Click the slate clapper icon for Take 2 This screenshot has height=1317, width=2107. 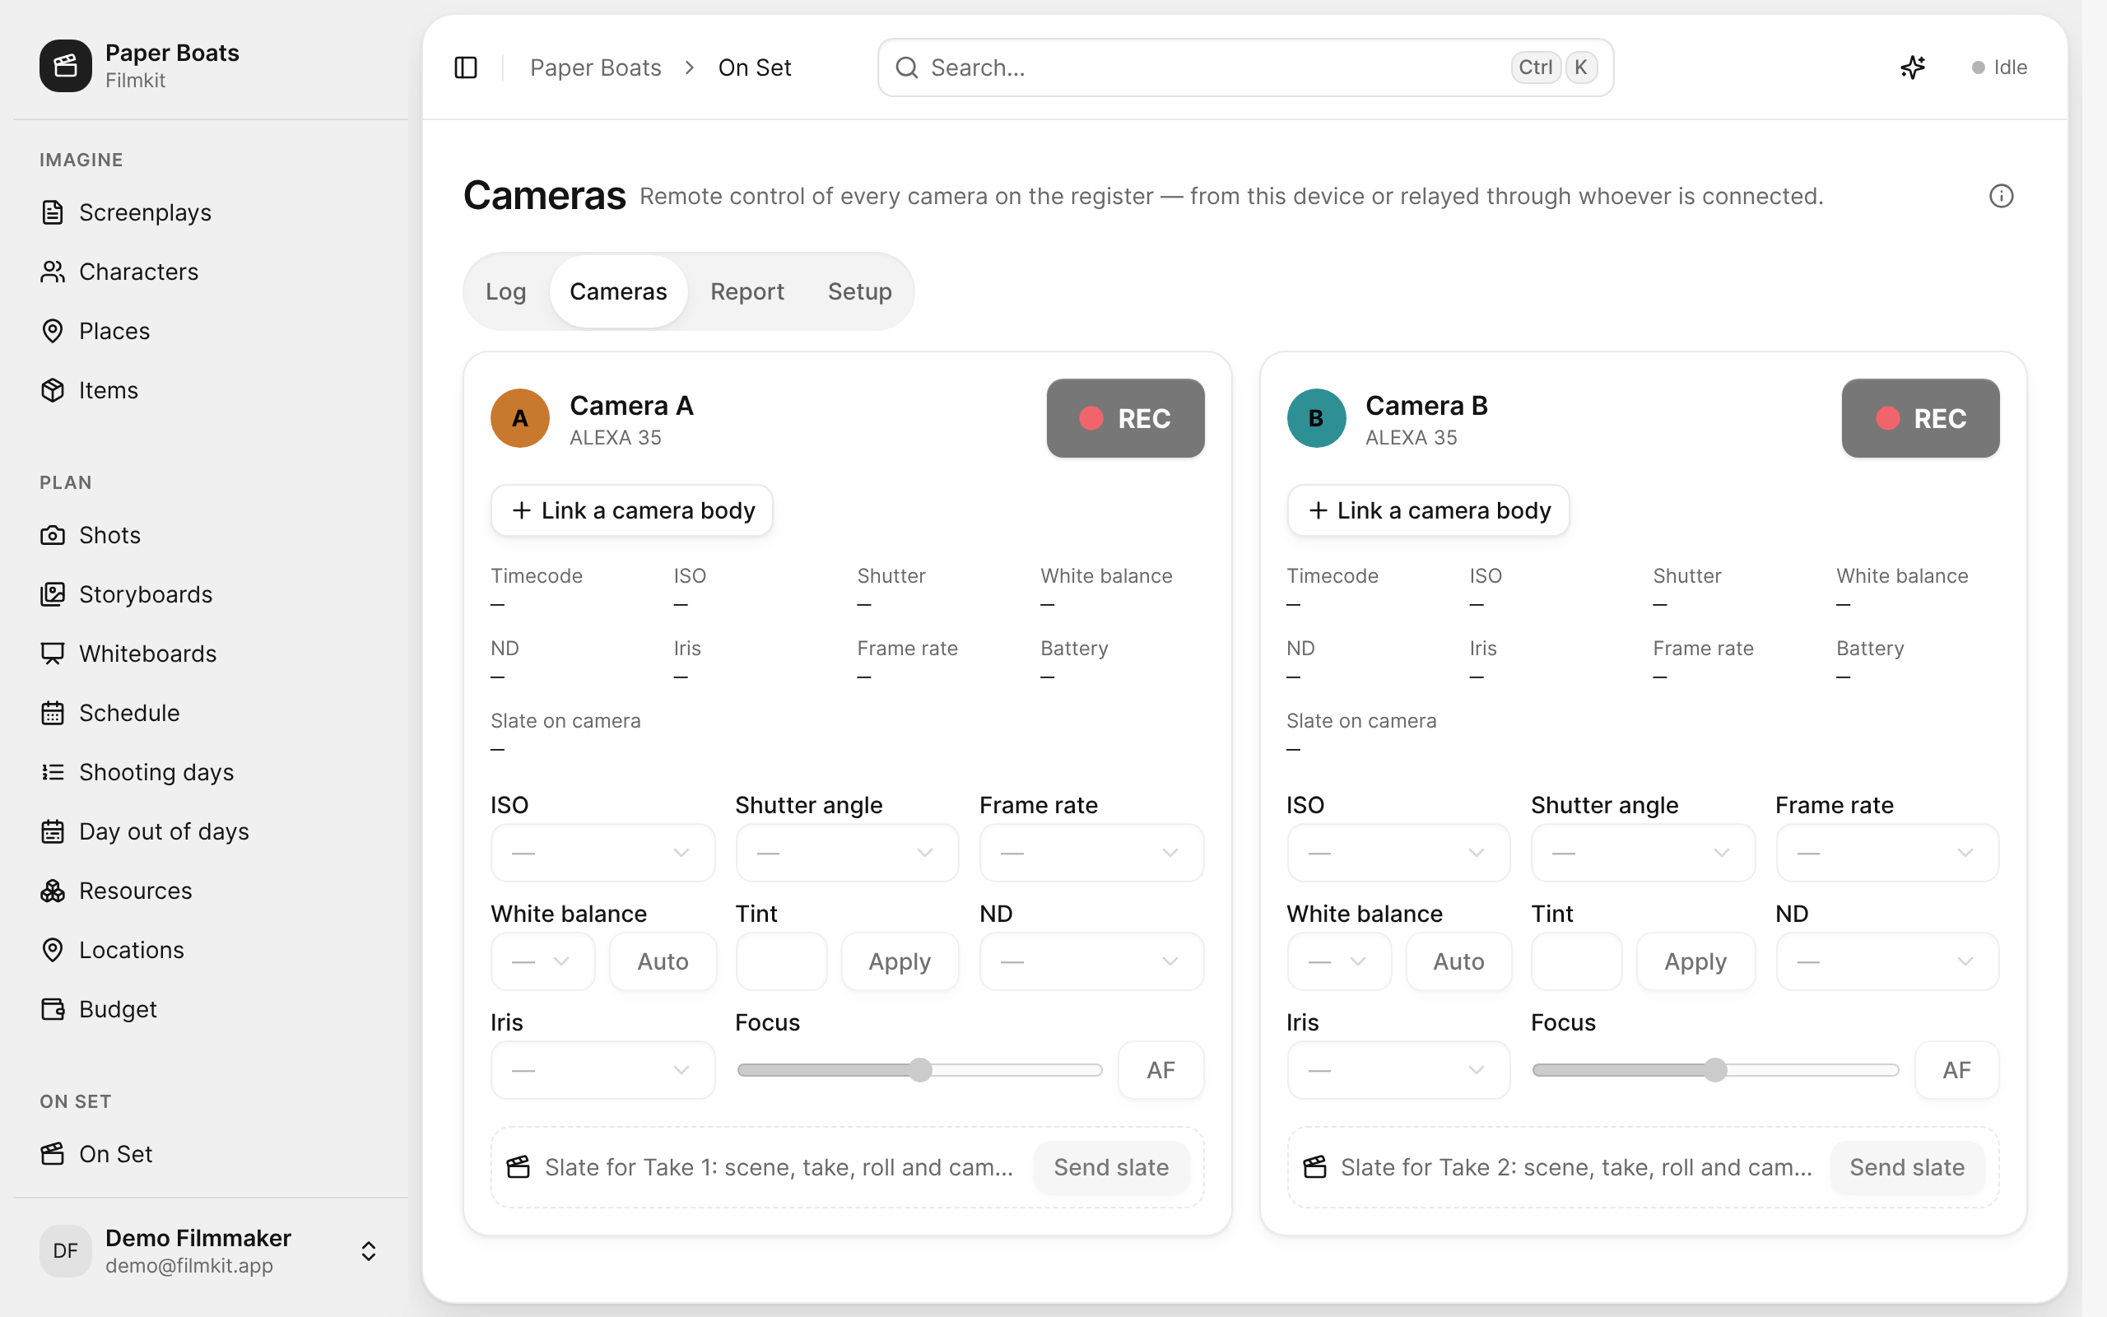[x=1314, y=1166]
